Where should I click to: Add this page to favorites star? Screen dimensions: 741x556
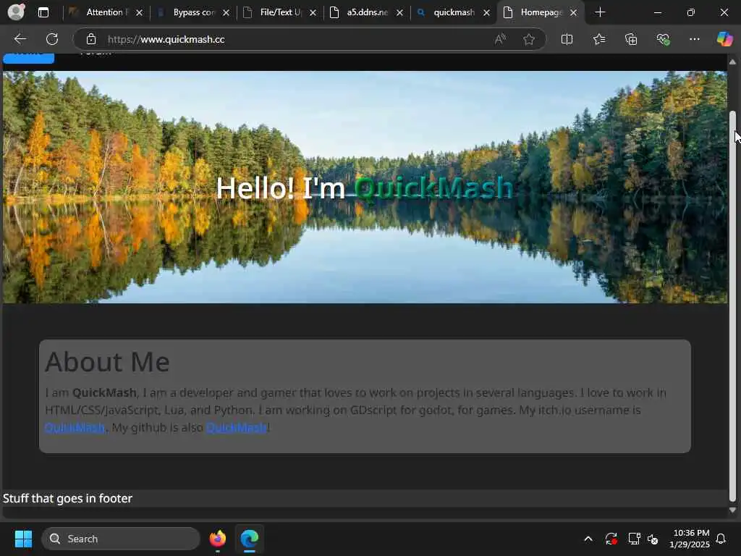point(529,39)
